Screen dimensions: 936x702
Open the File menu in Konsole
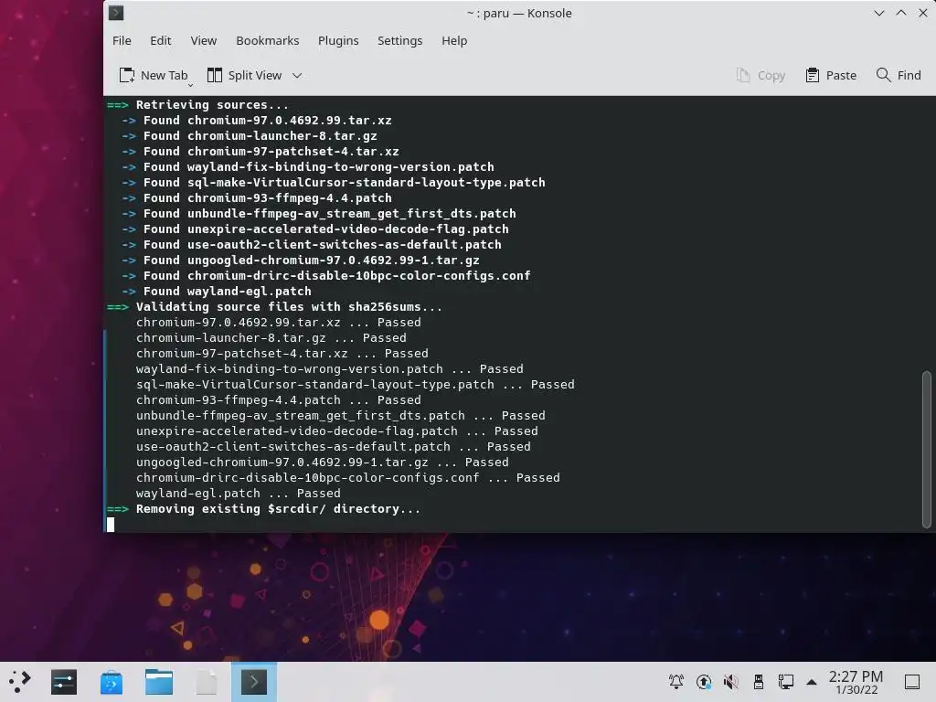(x=122, y=40)
